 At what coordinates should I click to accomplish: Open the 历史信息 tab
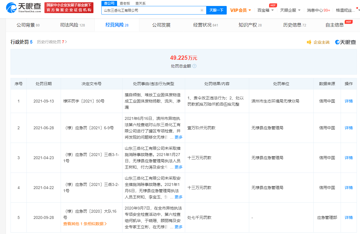point(294,25)
